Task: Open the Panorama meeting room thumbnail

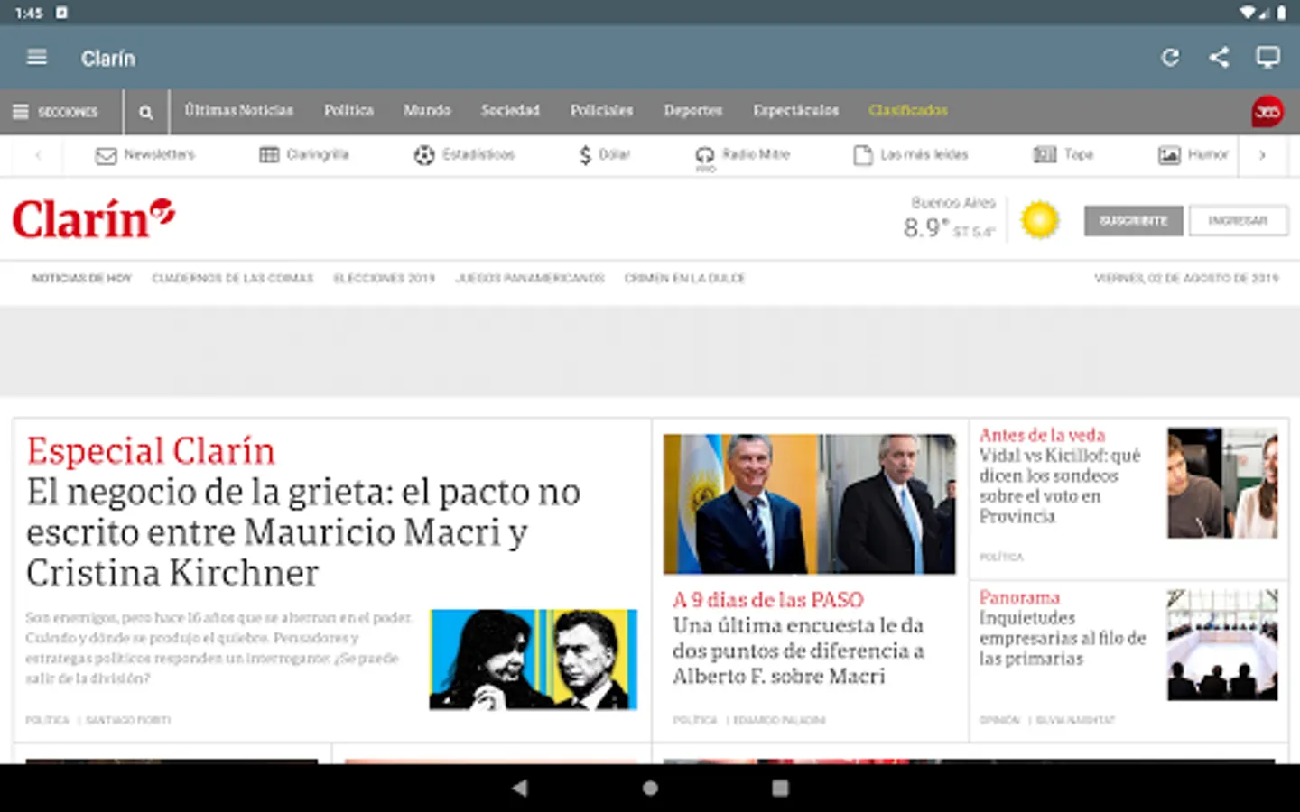Action: (1222, 645)
